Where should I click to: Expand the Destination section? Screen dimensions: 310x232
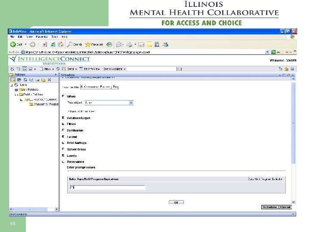[x=63, y=130]
